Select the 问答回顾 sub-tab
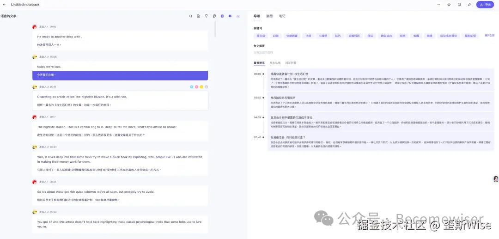 point(291,63)
